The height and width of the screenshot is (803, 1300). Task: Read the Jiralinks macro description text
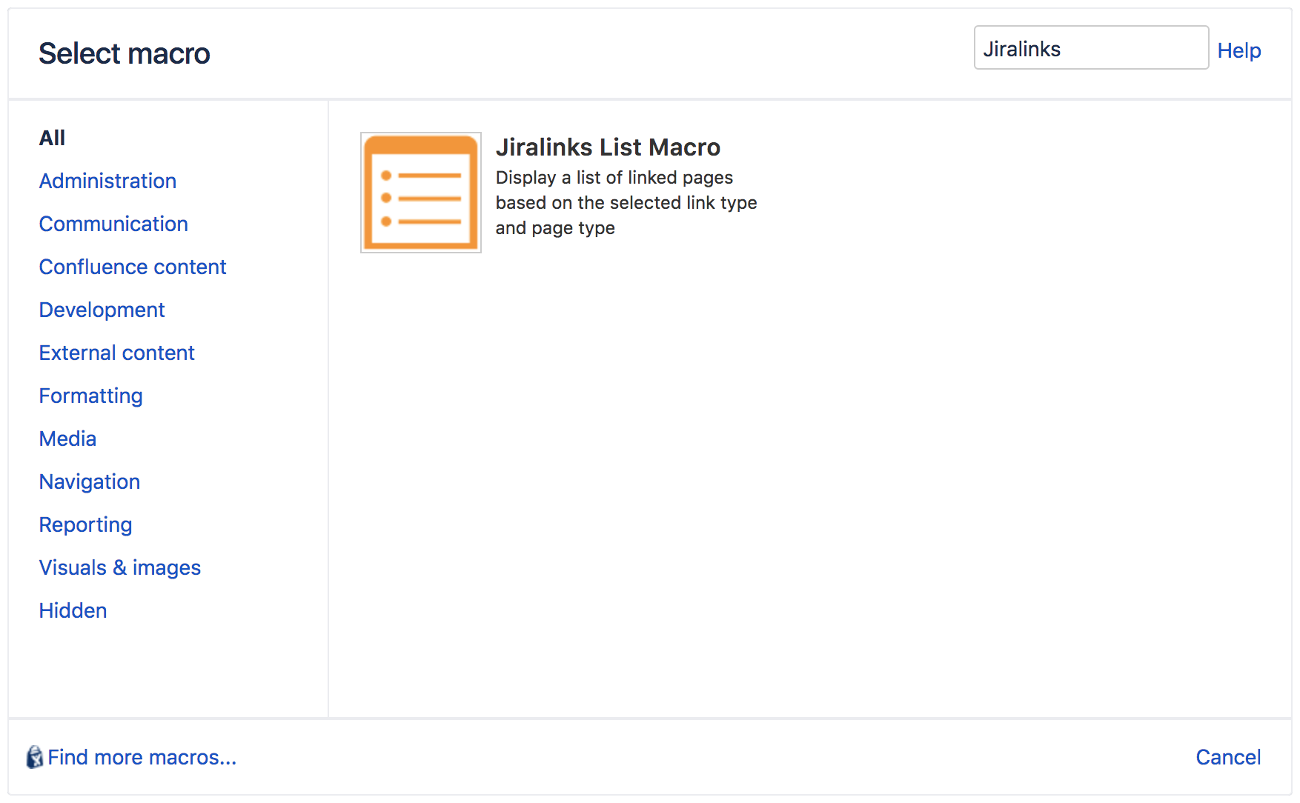626,202
